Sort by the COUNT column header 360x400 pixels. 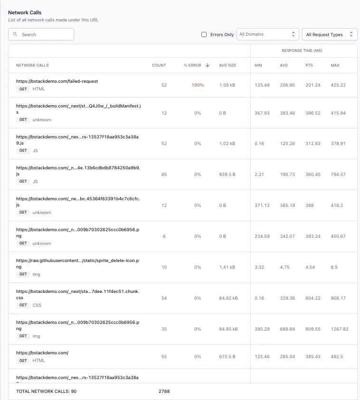(x=159, y=65)
